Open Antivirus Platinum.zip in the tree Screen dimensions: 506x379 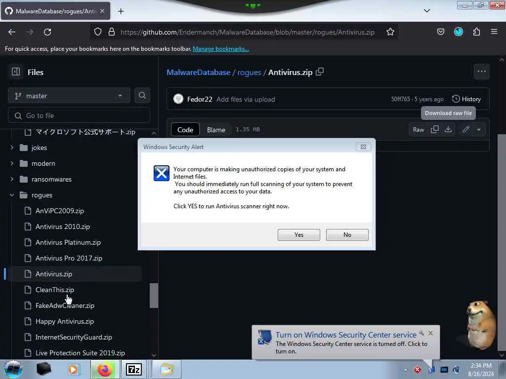[x=68, y=242]
